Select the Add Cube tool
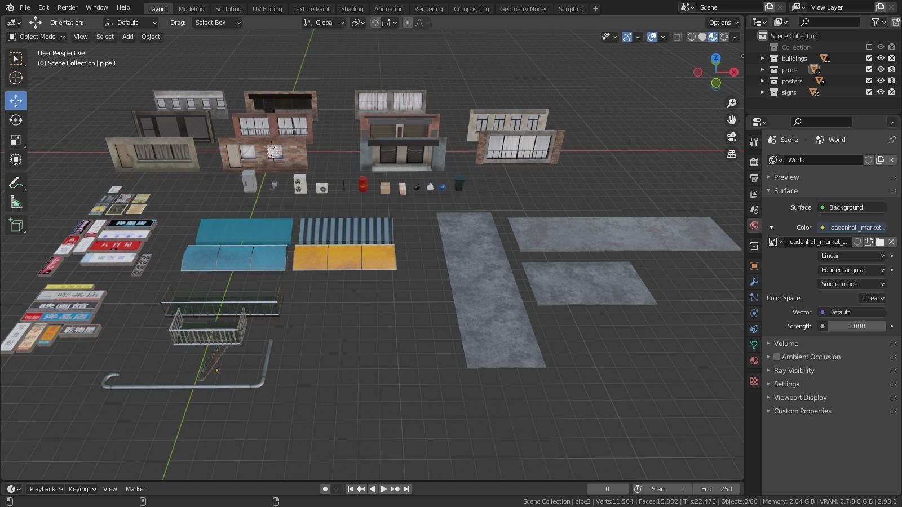This screenshot has height=507, width=902. coord(16,225)
